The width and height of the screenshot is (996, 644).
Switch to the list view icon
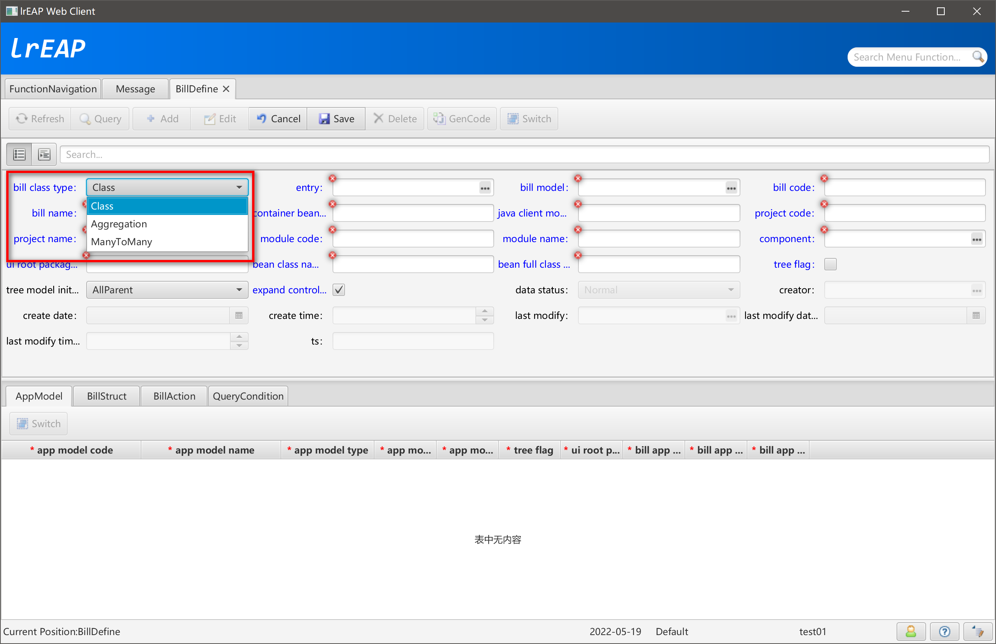(x=19, y=155)
